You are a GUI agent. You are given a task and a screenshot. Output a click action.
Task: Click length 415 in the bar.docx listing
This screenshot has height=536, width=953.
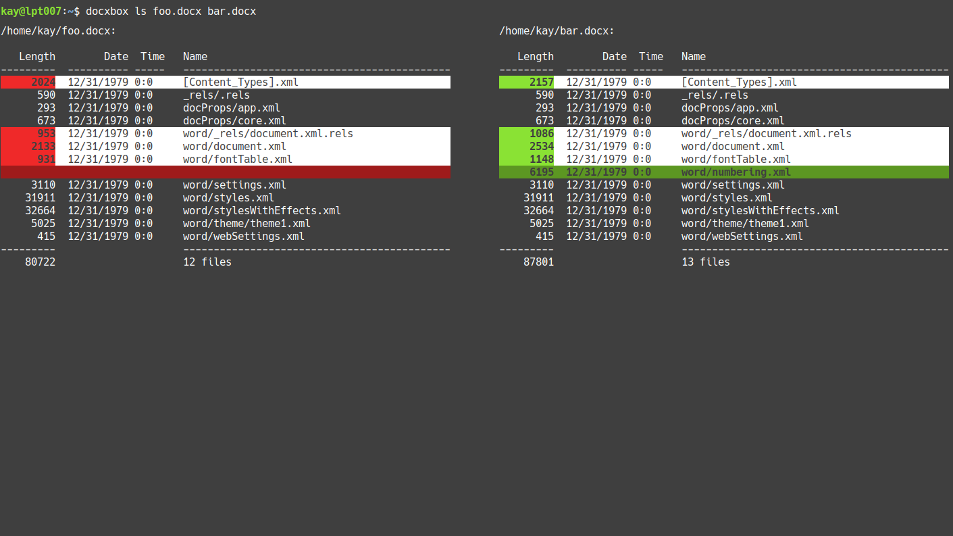coord(545,237)
